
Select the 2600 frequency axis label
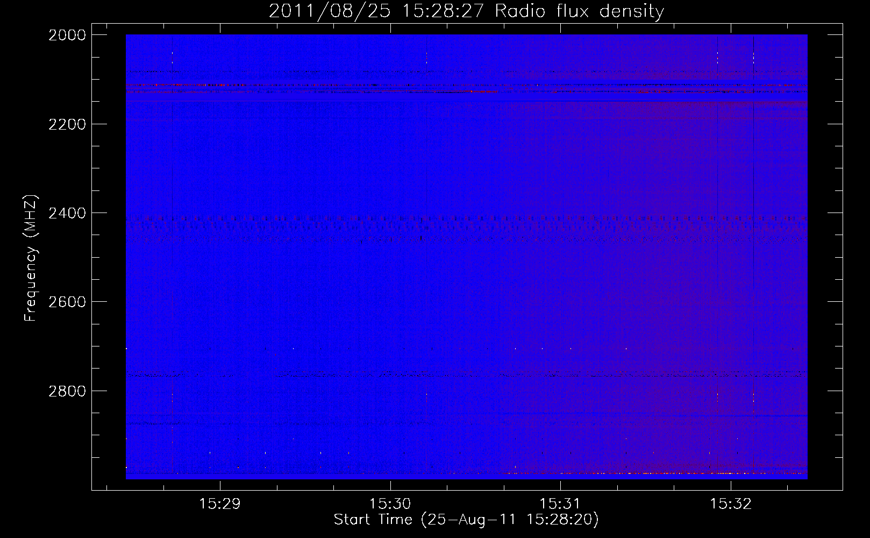click(x=67, y=302)
